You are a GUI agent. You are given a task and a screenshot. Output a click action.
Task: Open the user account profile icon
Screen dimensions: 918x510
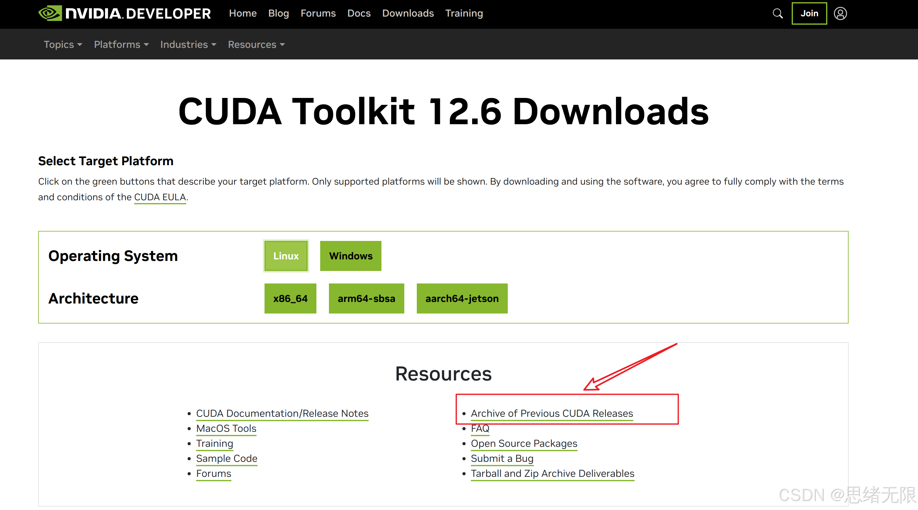[840, 13]
